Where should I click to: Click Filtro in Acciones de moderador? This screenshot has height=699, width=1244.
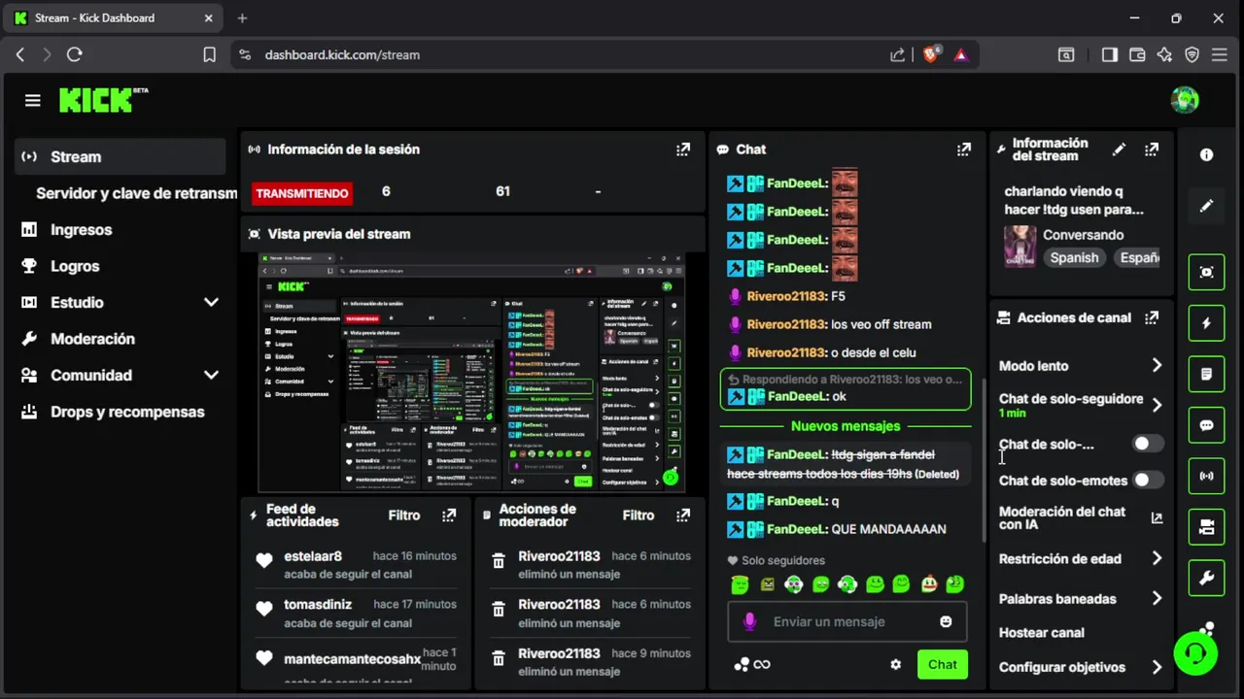(639, 516)
